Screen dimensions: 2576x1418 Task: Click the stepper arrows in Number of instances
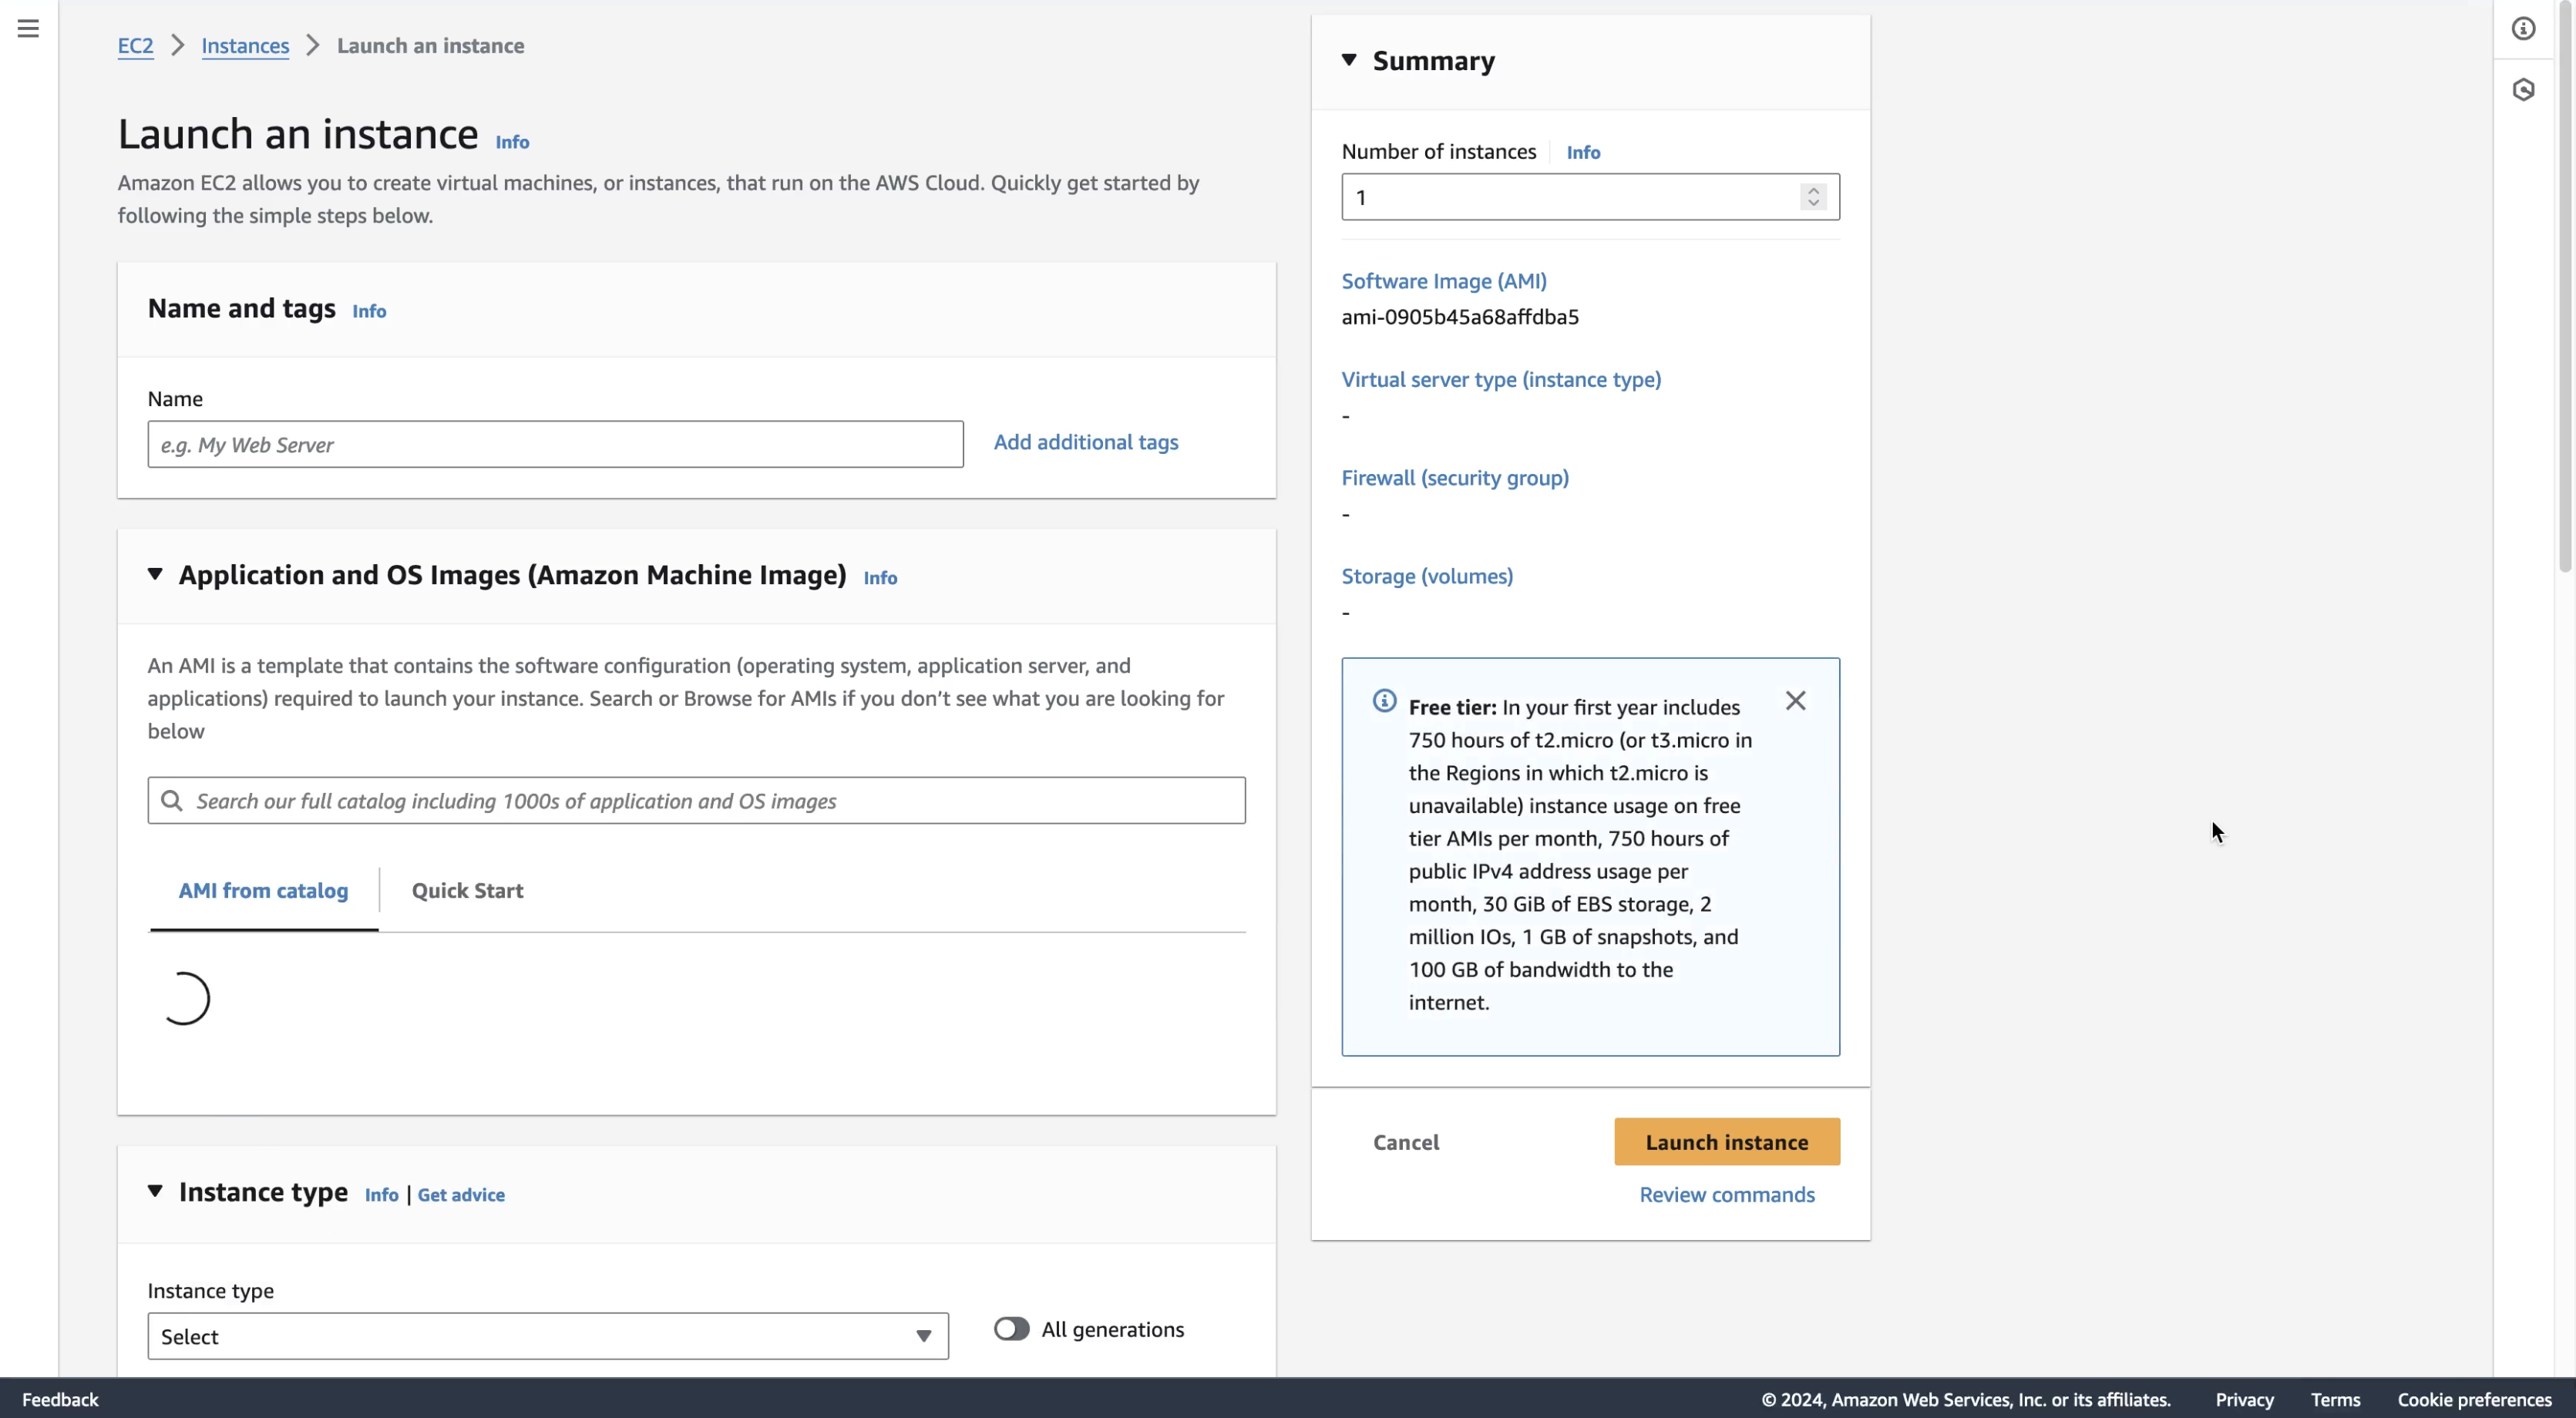point(1813,197)
